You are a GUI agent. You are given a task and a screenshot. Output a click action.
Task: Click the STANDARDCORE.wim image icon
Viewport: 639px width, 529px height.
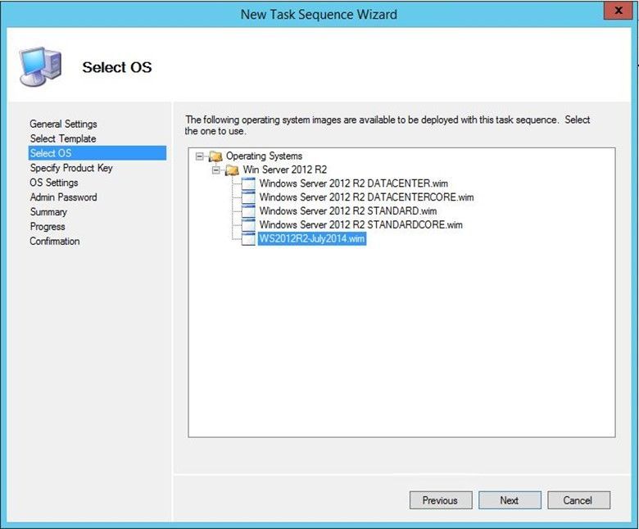click(248, 225)
